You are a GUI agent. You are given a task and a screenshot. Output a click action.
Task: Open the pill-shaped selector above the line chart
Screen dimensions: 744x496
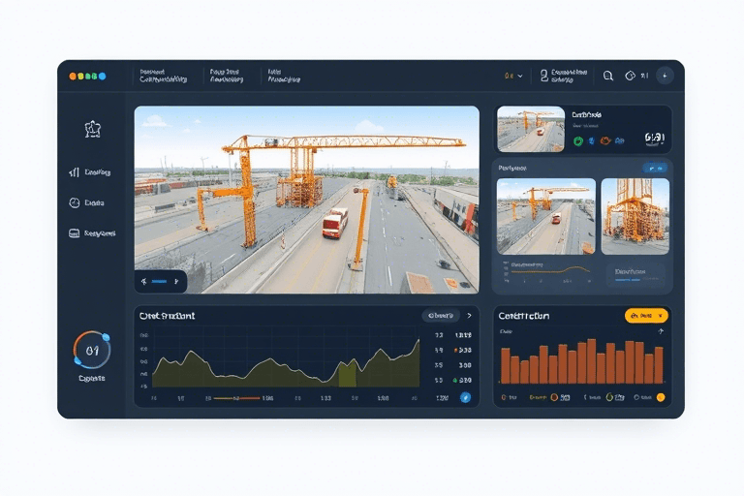(x=441, y=315)
